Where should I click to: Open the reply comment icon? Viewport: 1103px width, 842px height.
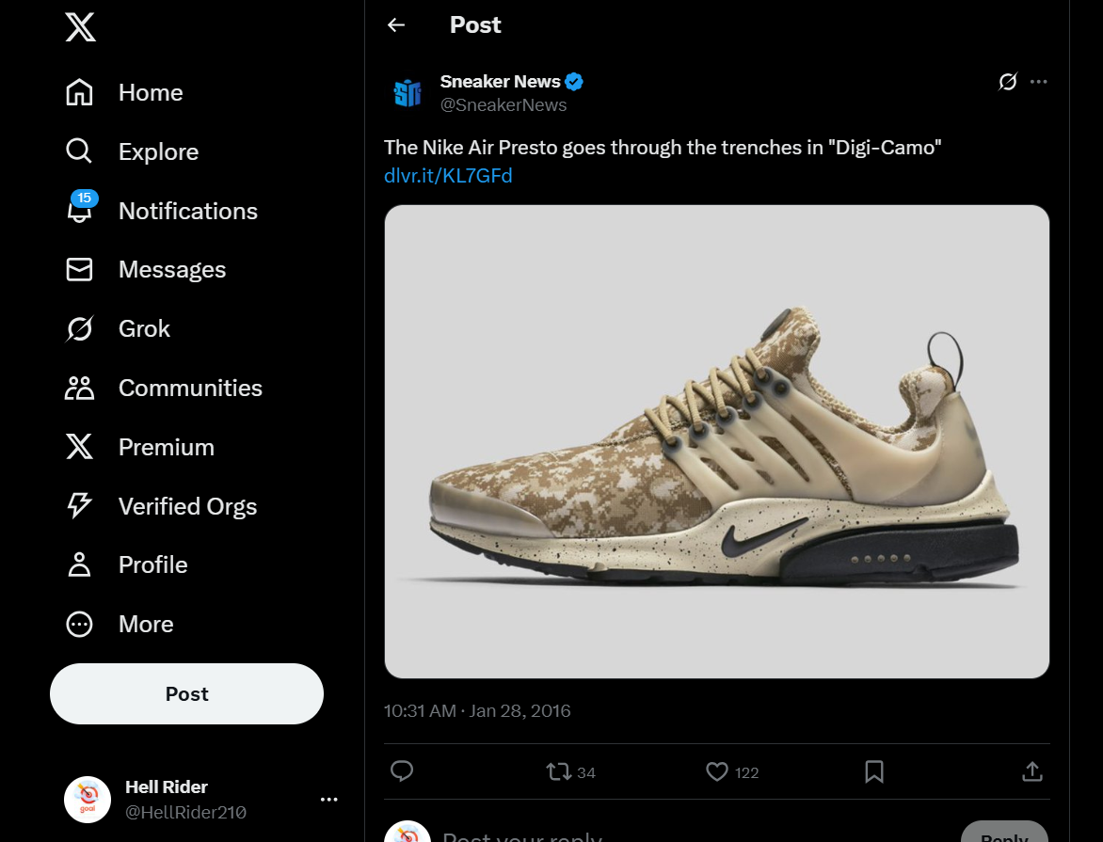(x=402, y=771)
